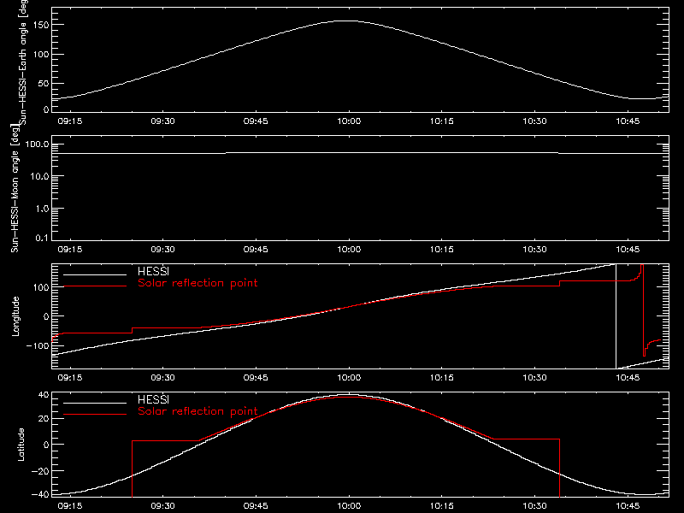Click Solar reflection point legend in Latitude plot

click(198, 411)
